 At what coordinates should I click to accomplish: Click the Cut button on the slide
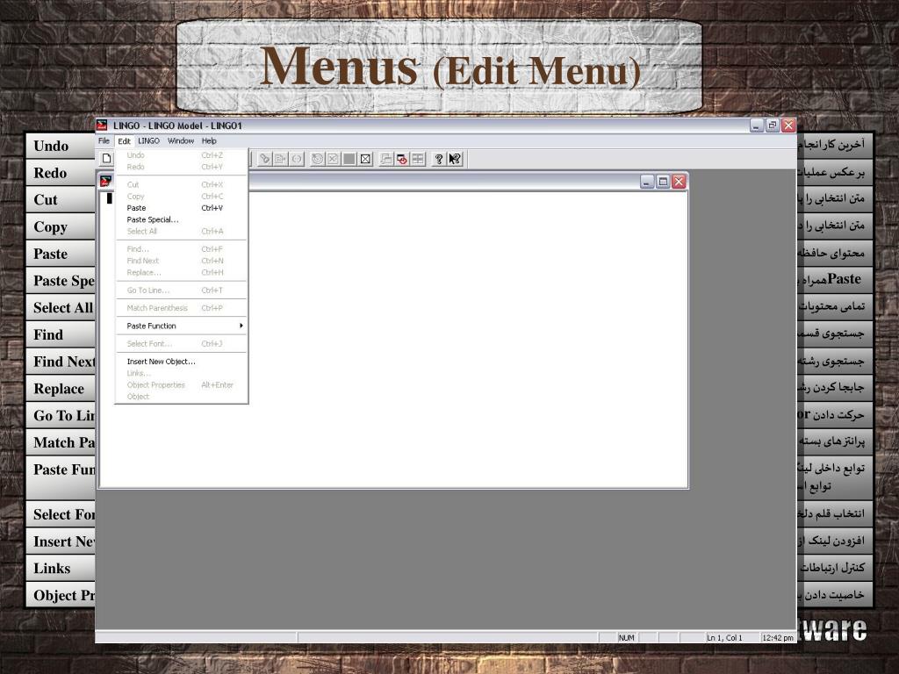click(x=61, y=200)
